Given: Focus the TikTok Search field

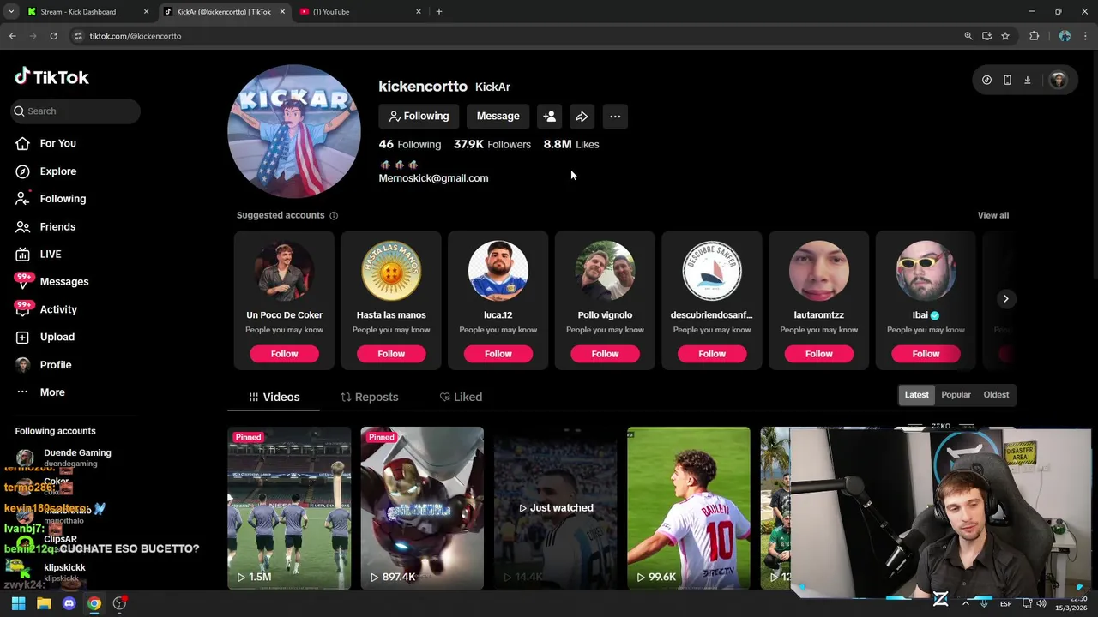Looking at the screenshot, I should tap(76, 111).
